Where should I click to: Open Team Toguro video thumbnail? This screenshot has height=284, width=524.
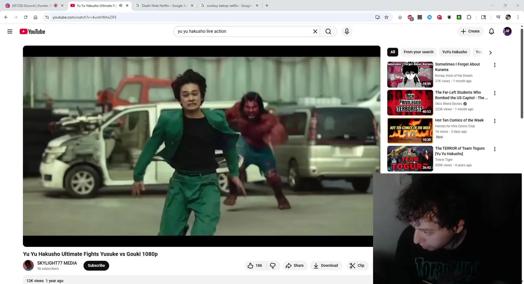(x=410, y=159)
